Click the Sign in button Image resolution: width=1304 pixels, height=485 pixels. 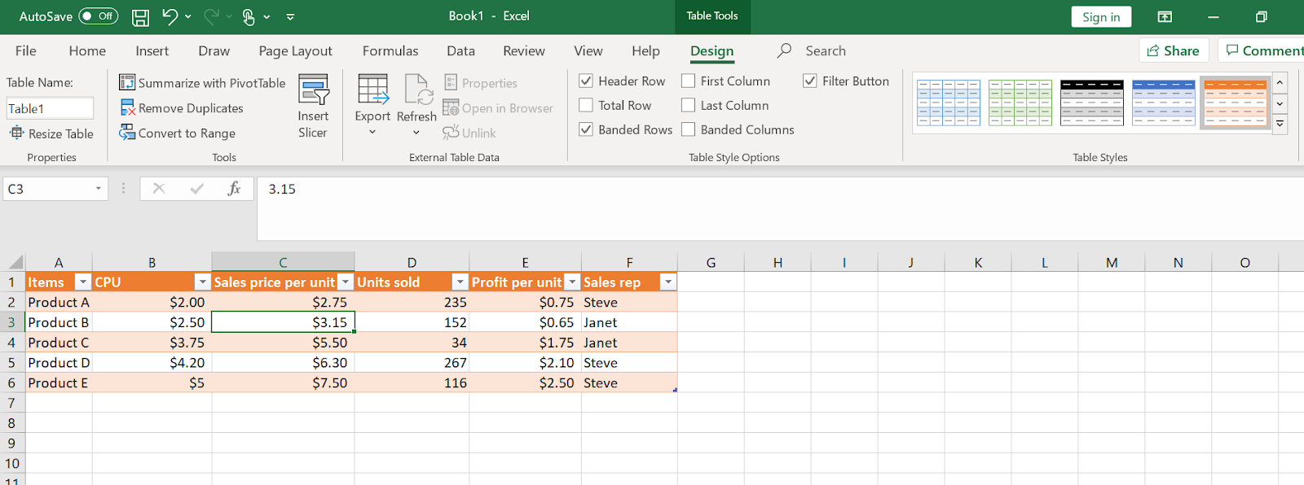(x=1101, y=17)
